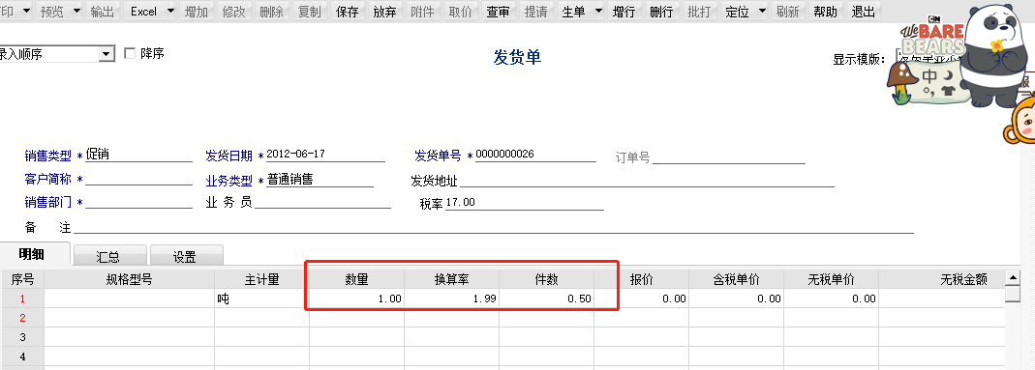Image resolution: width=1035 pixels, height=370 pixels.
Task: Click the 发货日期 date field
Action: (x=325, y=155)
